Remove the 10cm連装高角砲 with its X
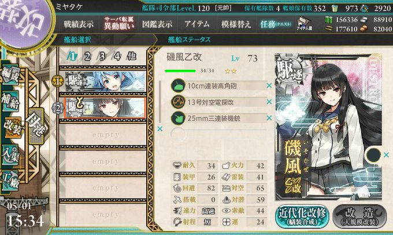The height and width of the screenshot is (235, 393). (x=269, y=86)
